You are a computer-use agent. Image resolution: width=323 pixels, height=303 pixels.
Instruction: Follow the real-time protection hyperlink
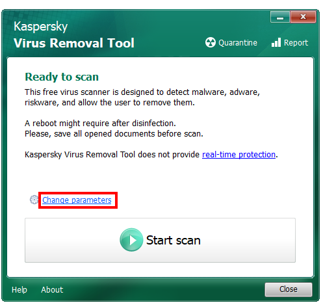[239, 155]
